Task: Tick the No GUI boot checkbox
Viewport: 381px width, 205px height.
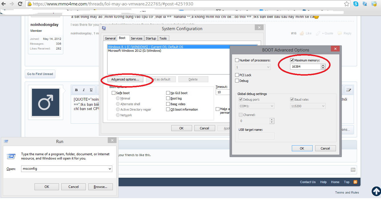Action: (x=168, y=93)
